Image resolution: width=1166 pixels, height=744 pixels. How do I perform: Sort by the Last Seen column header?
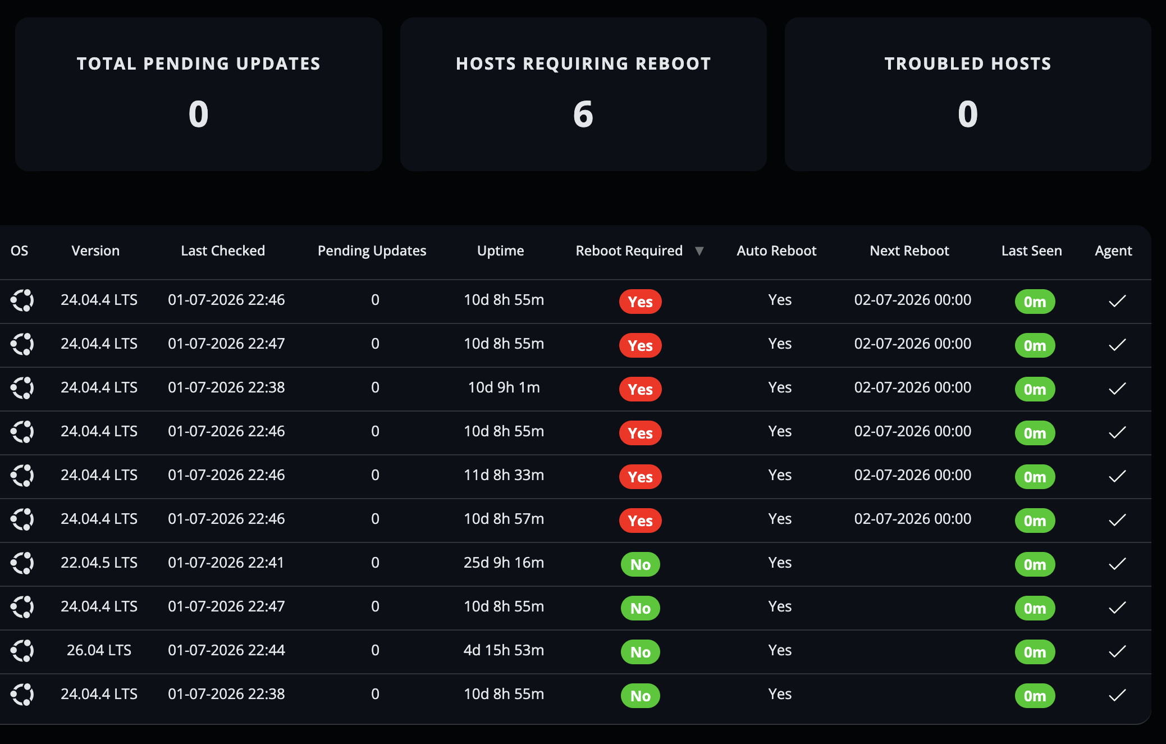pyautogui.click(x=1032, y=250)
